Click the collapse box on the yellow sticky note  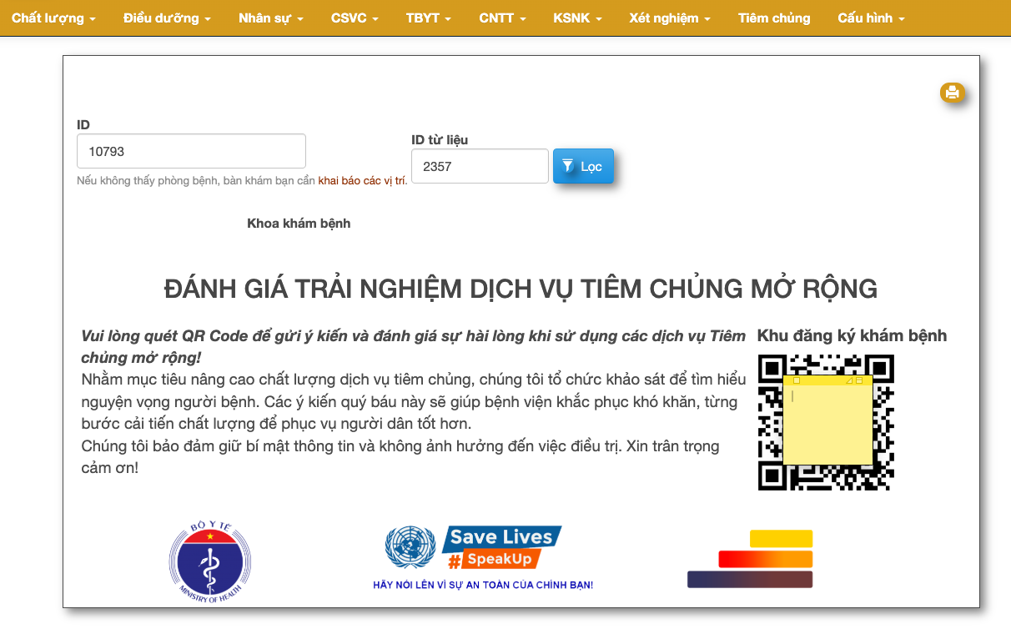pyautogui.click(x=859, y=380)
